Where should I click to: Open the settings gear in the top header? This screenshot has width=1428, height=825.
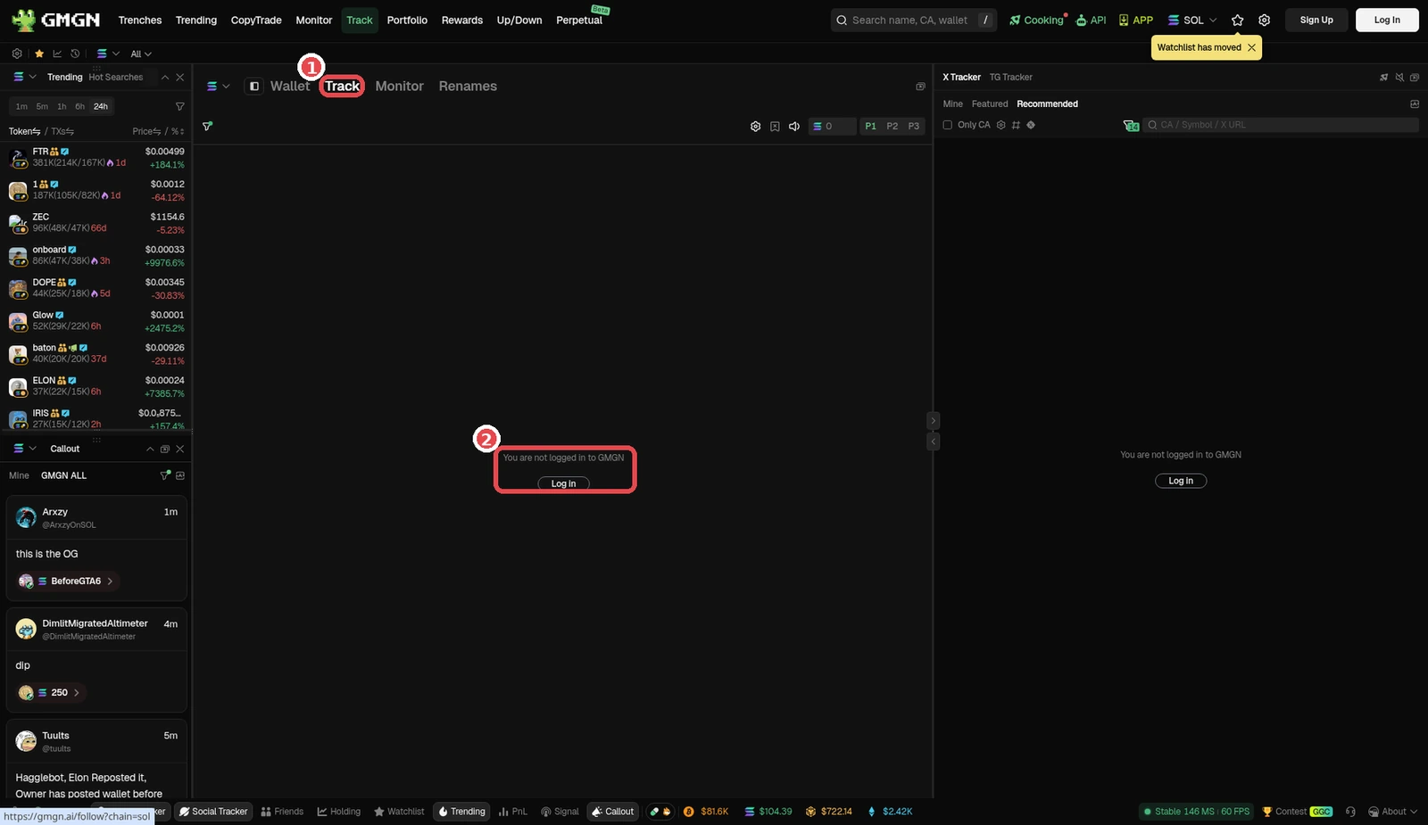tap(1264, 20)
